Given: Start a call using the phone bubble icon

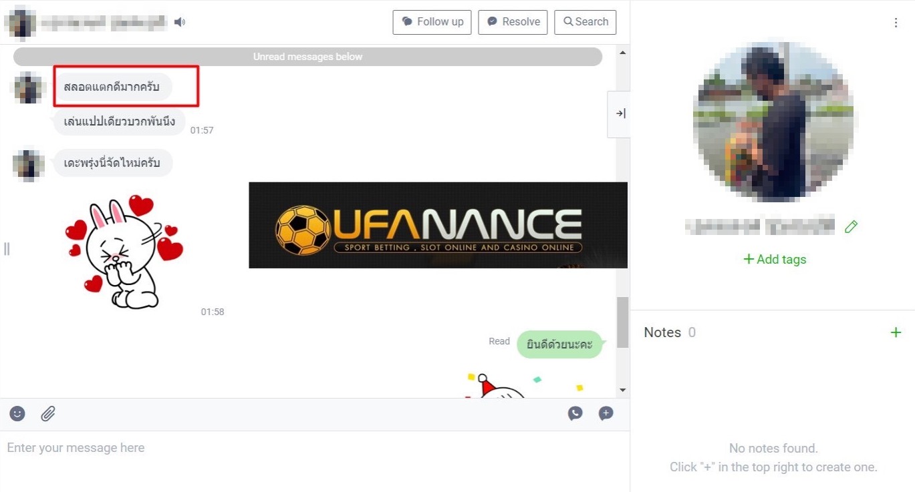Looking at the screenshot, I should pyautogui.click(x=575, y=414).
